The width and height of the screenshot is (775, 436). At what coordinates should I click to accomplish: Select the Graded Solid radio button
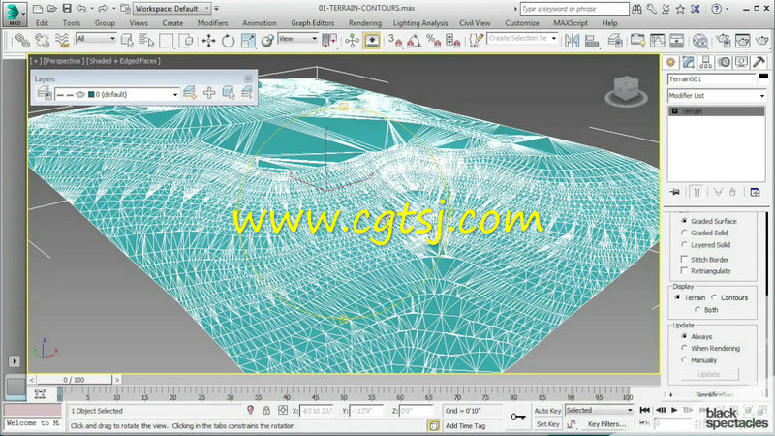[x=684, y=233]
